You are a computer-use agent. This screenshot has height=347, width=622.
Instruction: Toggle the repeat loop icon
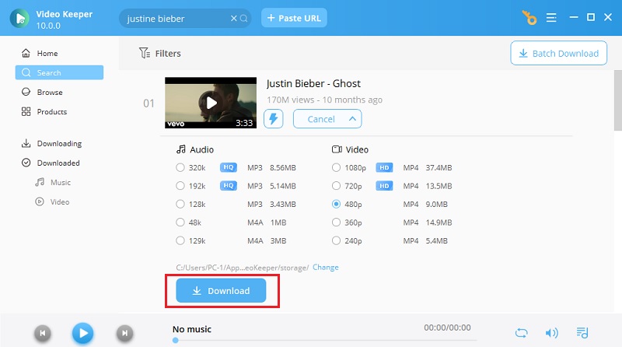(x=521, y=333)
